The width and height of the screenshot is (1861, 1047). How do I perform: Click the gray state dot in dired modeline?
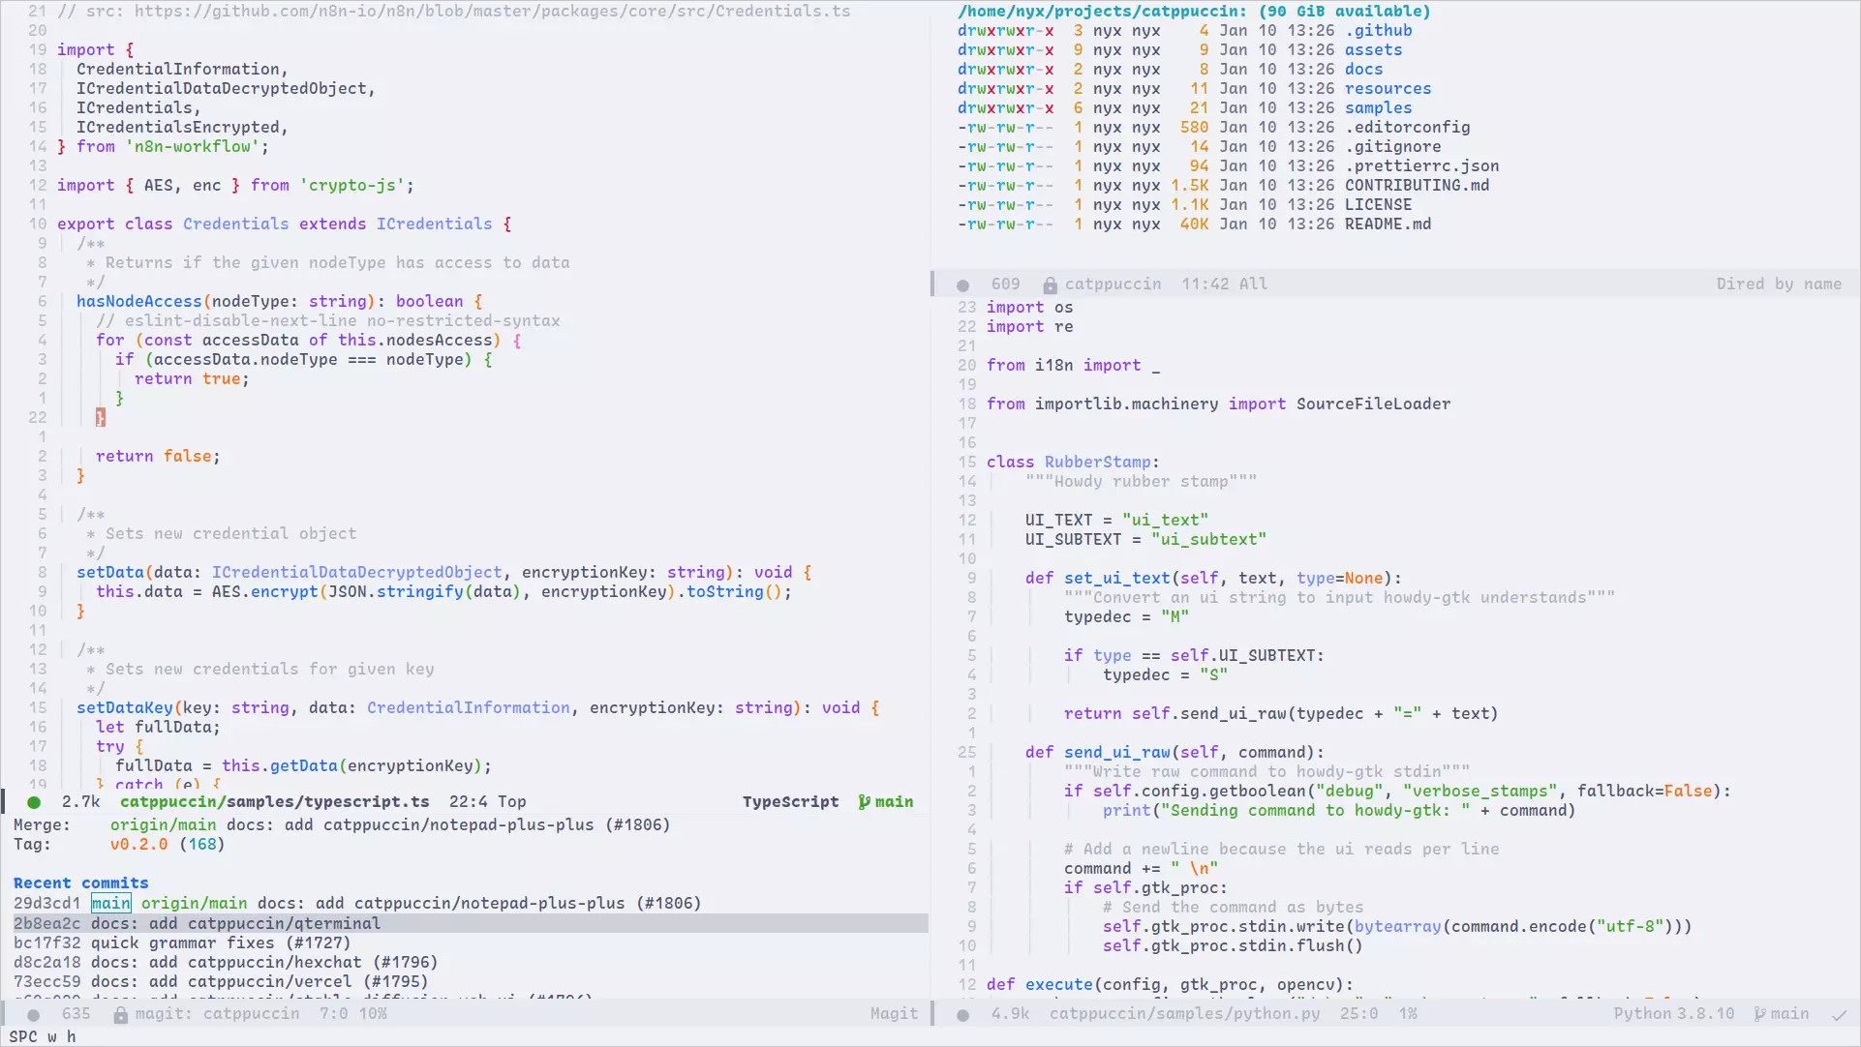point(962,285)
